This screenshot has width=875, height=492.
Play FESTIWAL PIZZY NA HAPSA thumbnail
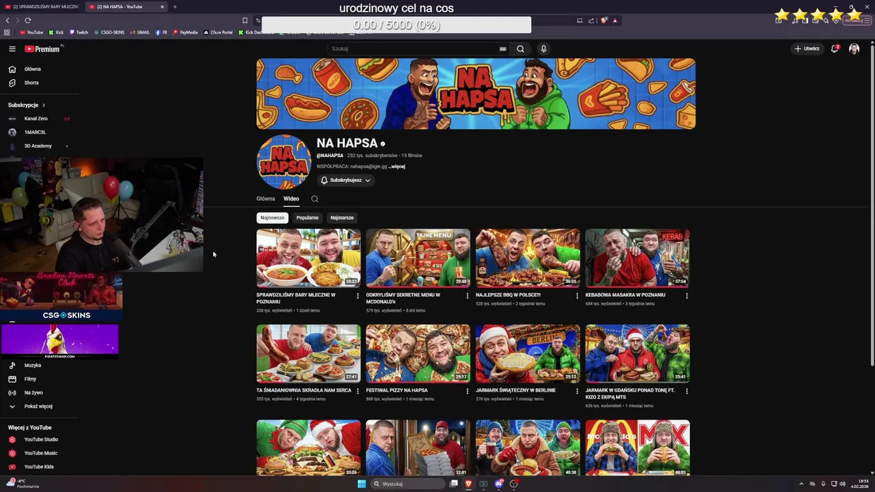point(418,353)
